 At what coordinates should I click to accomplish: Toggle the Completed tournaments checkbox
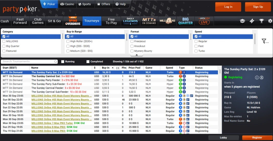click(x=88, y=61)
